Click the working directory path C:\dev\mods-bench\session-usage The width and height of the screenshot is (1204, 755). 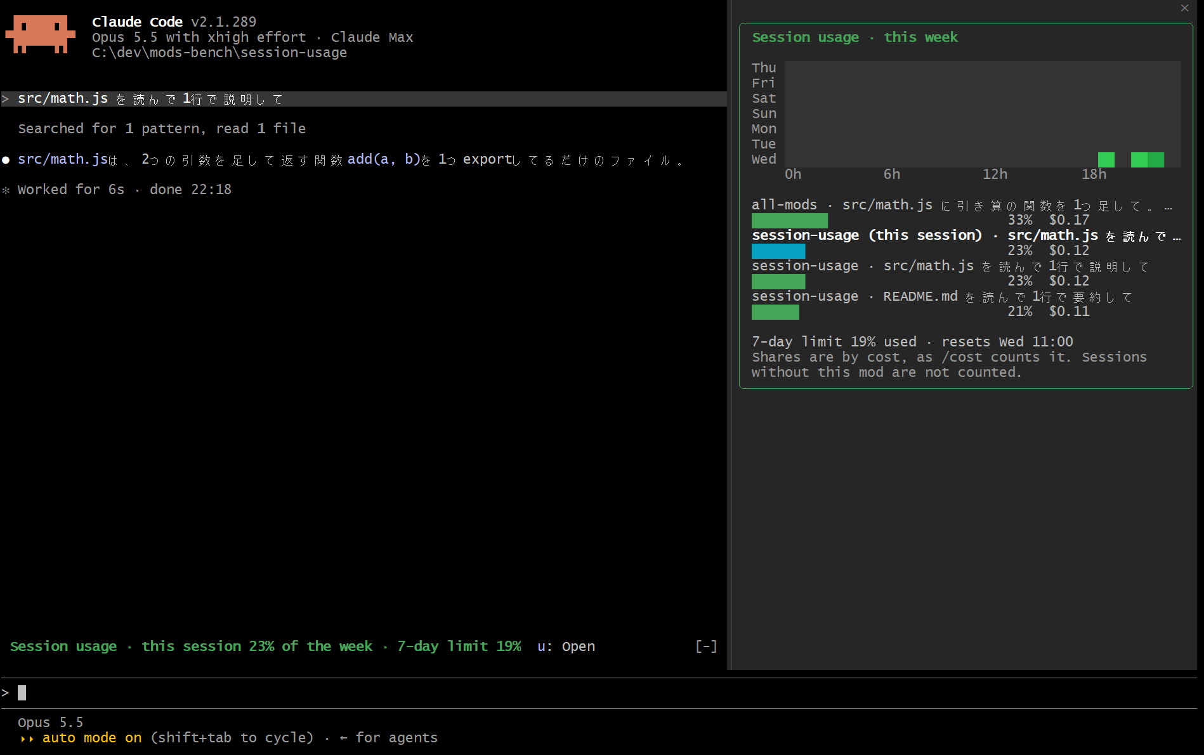point(219,53)
